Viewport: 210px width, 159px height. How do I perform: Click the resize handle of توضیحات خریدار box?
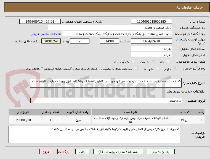tap(10, 142)
